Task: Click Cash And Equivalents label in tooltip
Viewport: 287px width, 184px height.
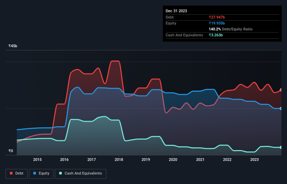Action: 184,35
